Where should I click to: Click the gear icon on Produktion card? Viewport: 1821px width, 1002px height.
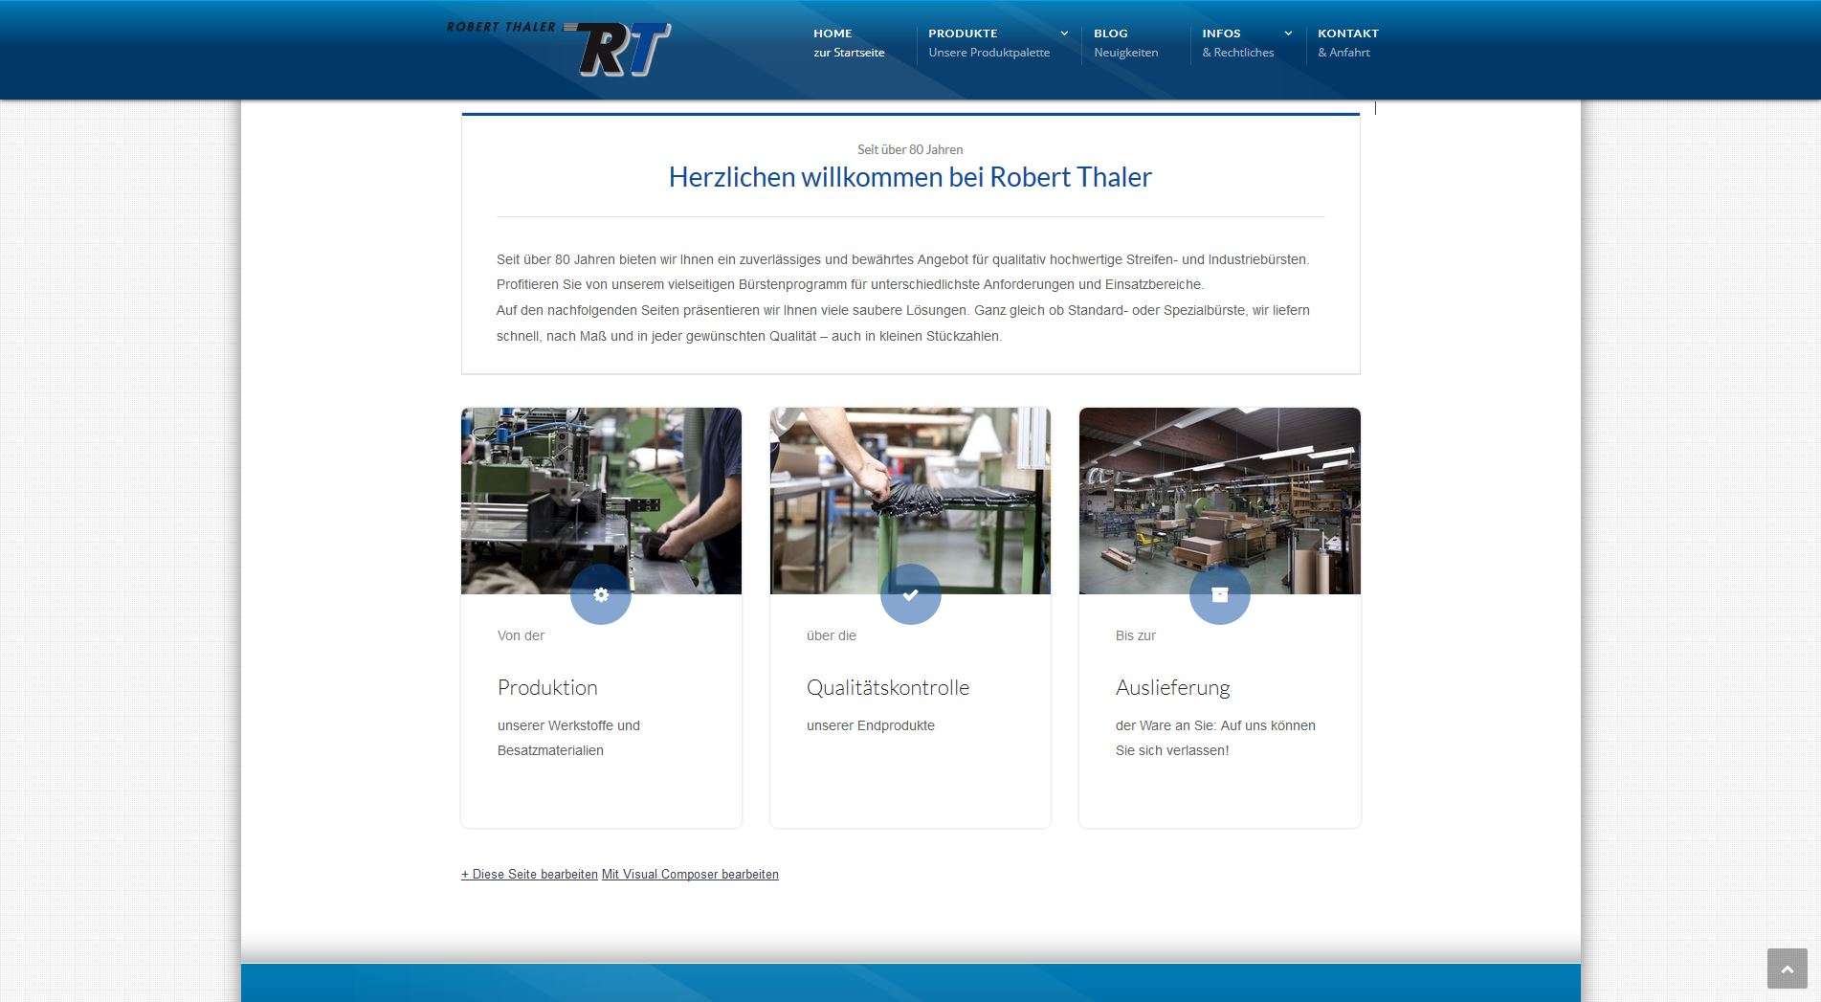(x=601, y=594)
